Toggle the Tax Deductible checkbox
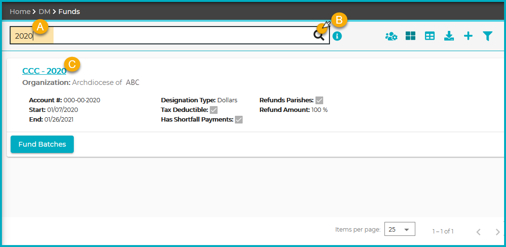Image resolution: width=506 pixels, height=247 pixels. coord(214,110)
